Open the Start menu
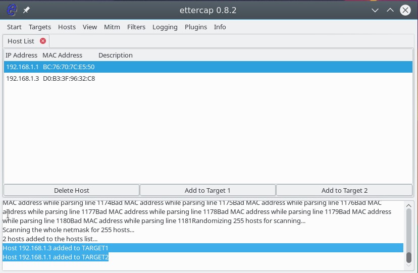 [x=14, y=27]
